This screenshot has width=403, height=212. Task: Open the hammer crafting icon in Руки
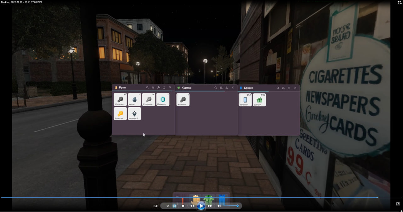(x=158, y=87)
